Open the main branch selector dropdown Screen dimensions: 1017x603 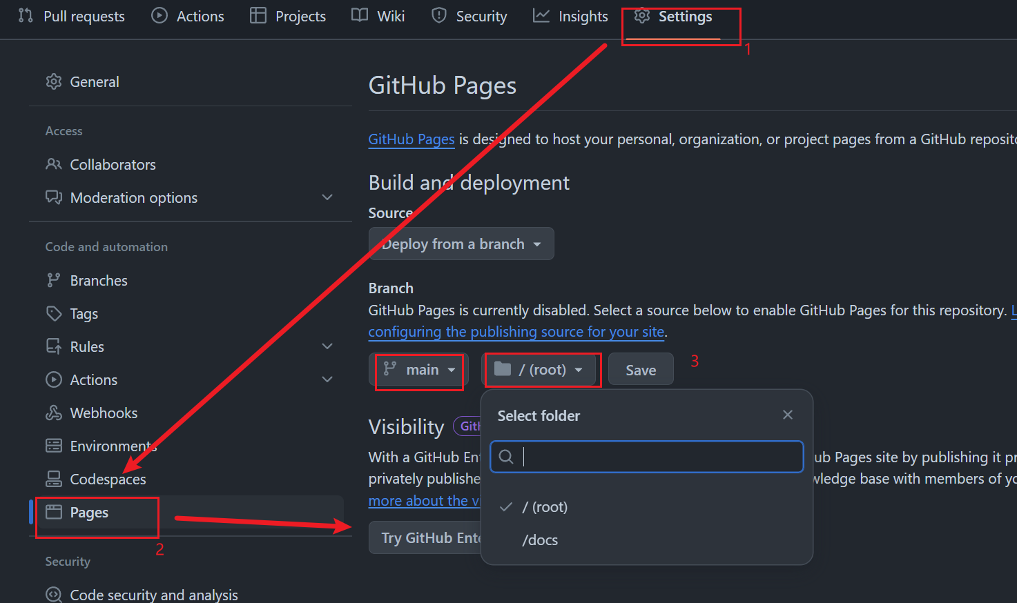(419, 370)
